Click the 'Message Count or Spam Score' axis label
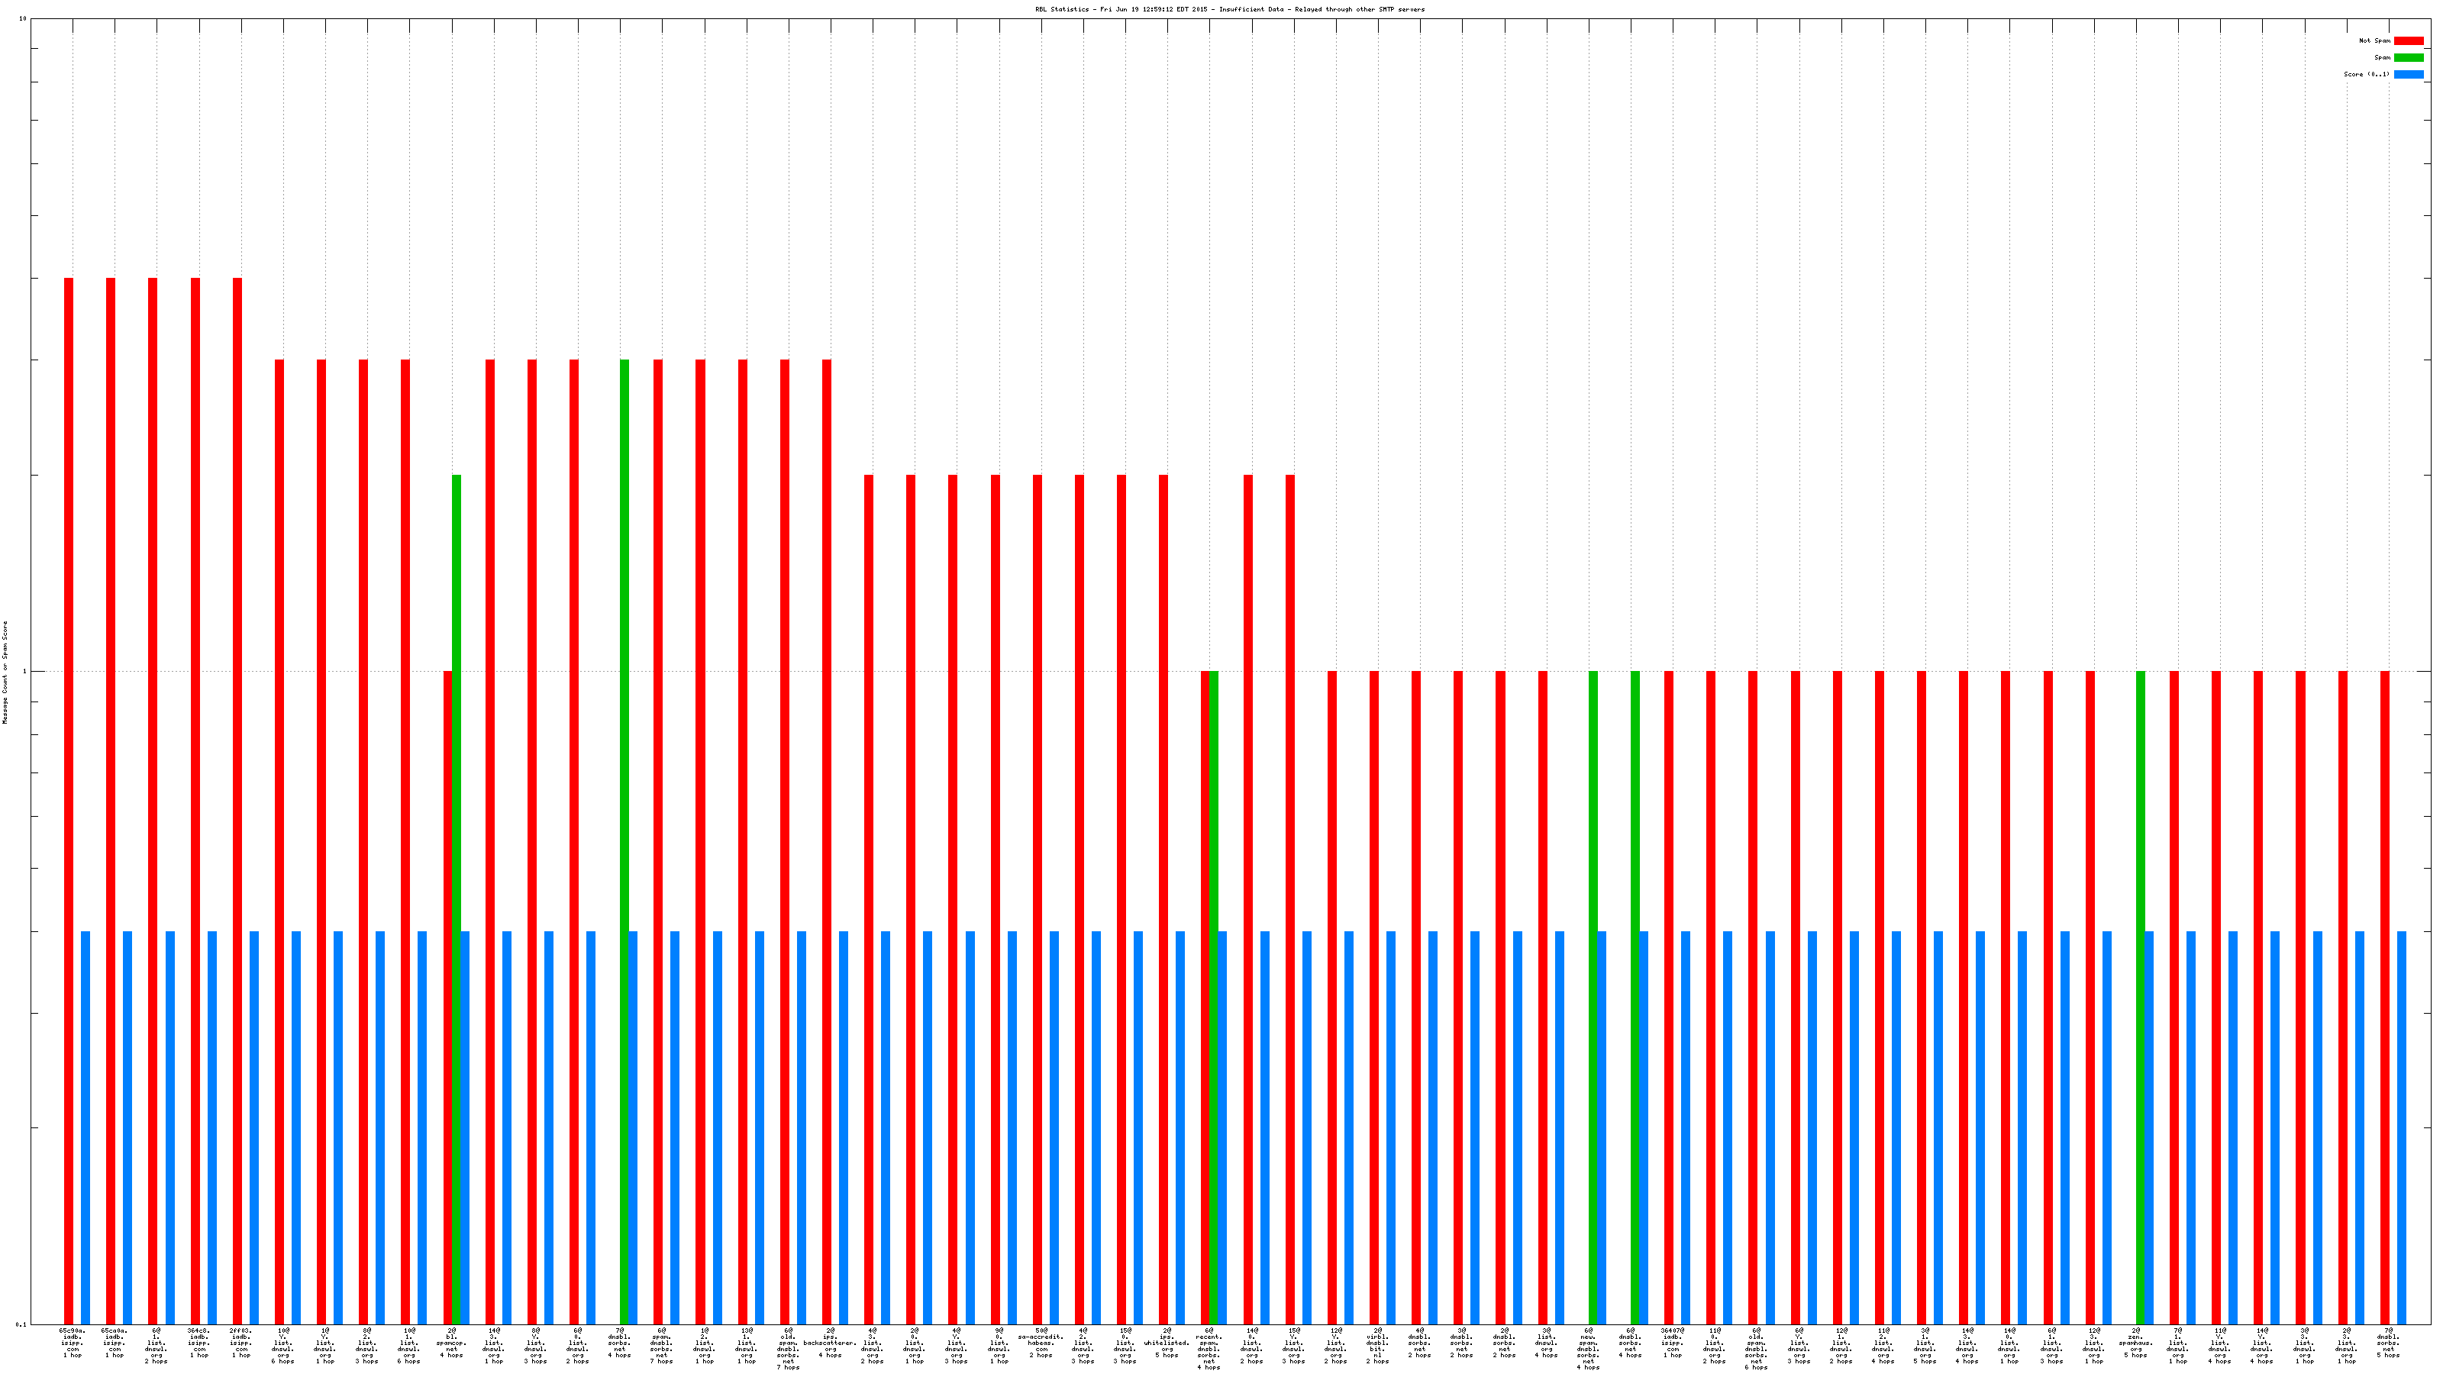The width and height of the screenshot is (2443, 1374). 5,672
